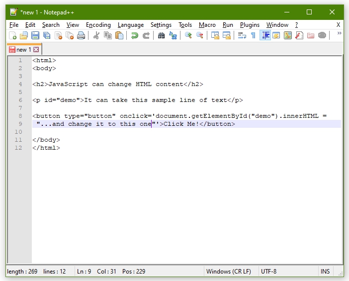Open the Replace icon
The height and width of the screenshot is (281, 349).
(173, 36)
